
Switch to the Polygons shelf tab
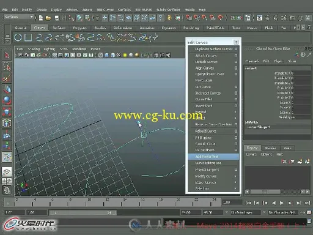pos(79,28)
